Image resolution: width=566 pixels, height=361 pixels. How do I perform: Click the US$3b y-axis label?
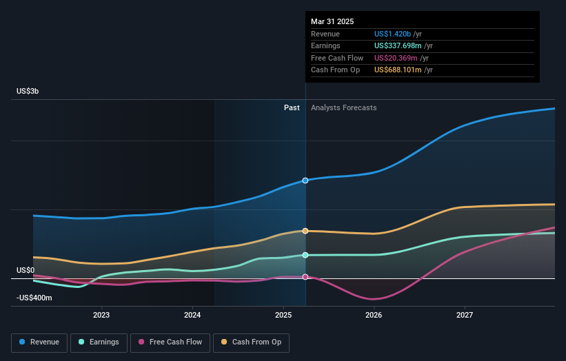(x=28, y=91)
